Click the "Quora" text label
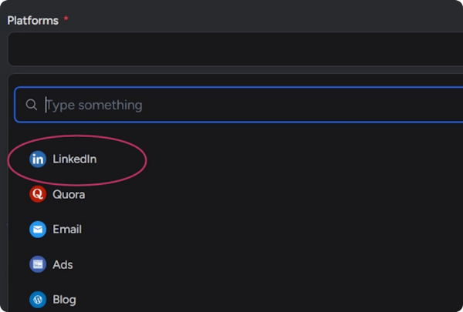This screenshot has height=312, width=463. pos(69,194)
